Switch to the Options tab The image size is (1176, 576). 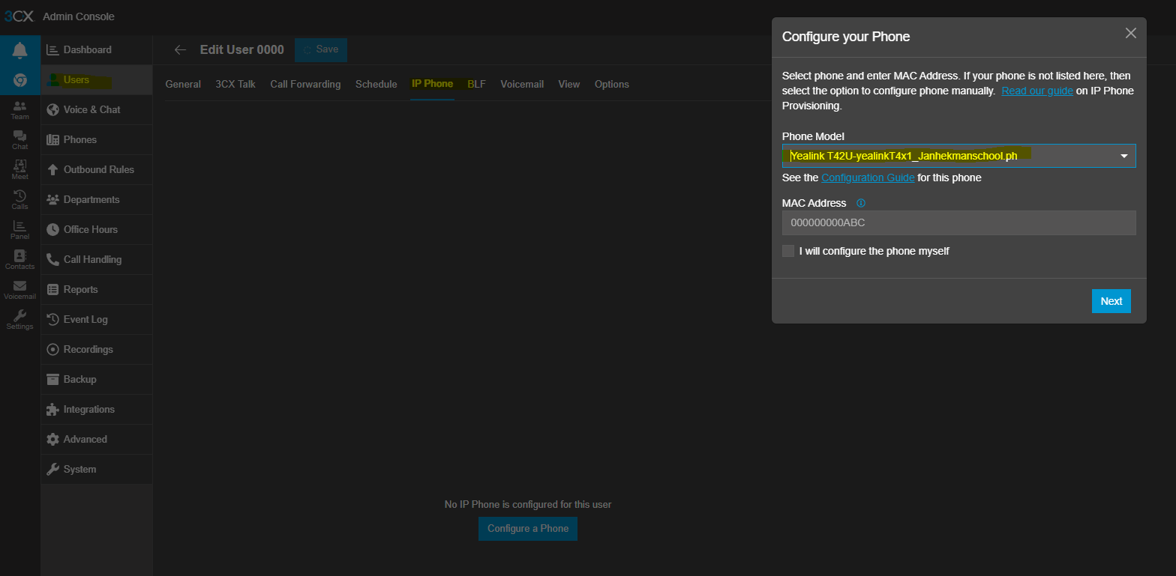tap(612, 84)
